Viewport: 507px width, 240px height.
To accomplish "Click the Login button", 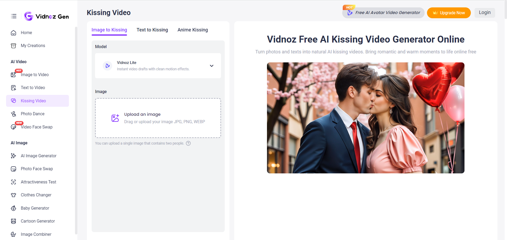I will 485,12.
